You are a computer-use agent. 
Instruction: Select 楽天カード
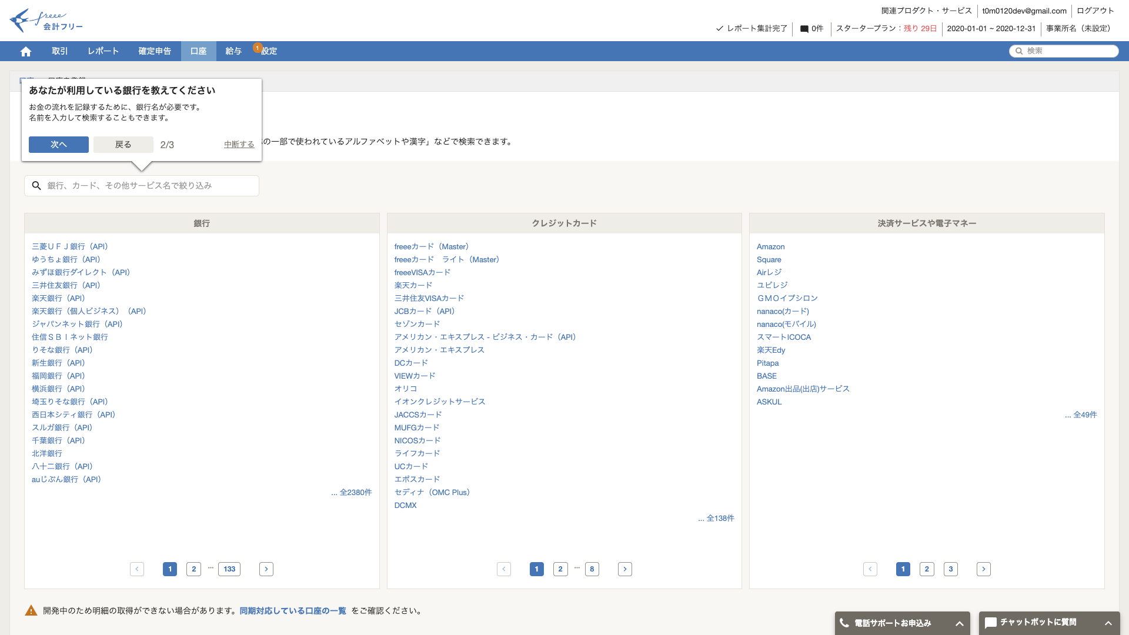[413, 286]
